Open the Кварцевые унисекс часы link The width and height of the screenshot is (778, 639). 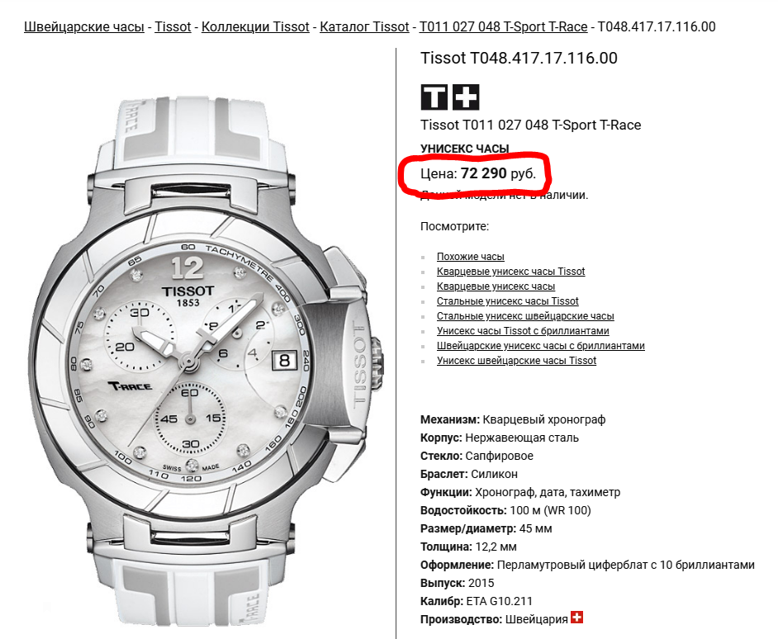coord(496,286)
